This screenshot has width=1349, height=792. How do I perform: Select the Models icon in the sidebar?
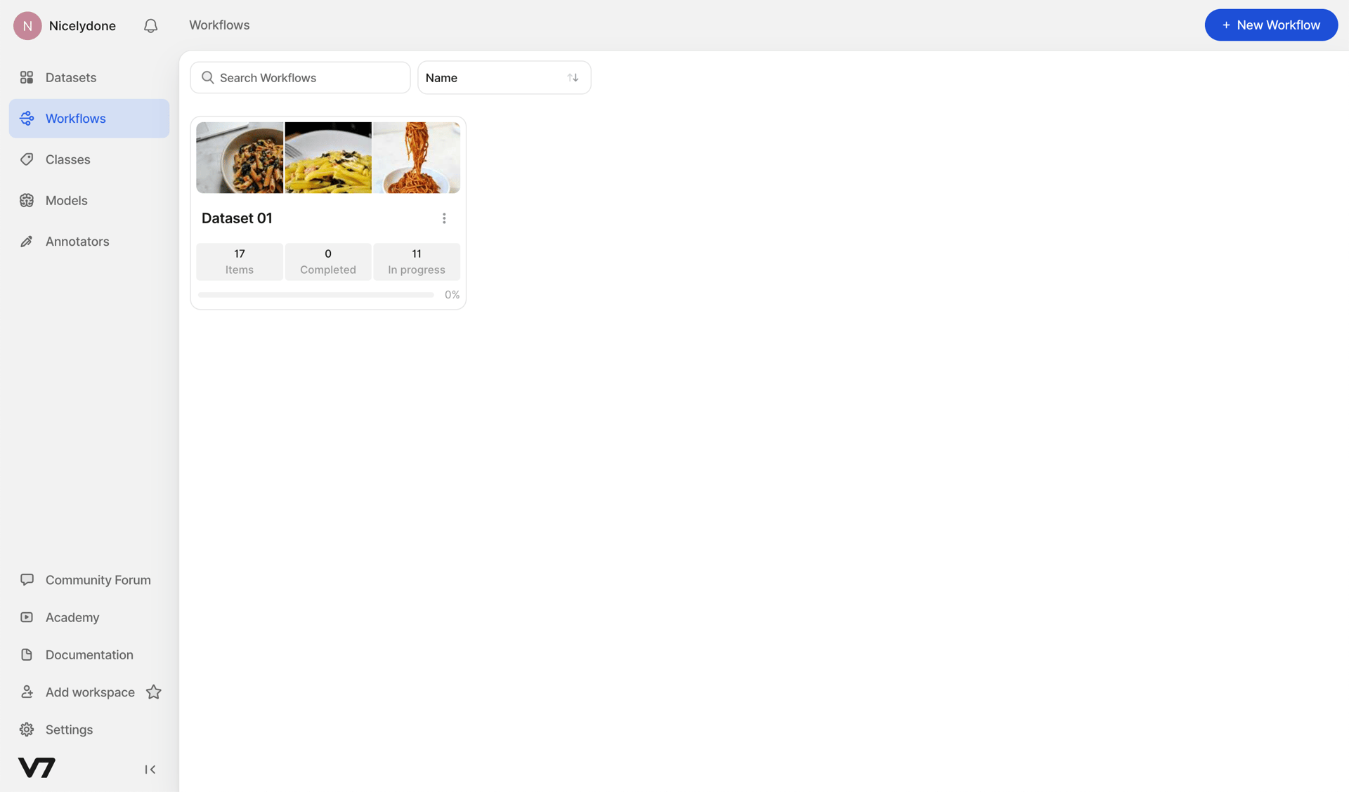tap(26, 200)
